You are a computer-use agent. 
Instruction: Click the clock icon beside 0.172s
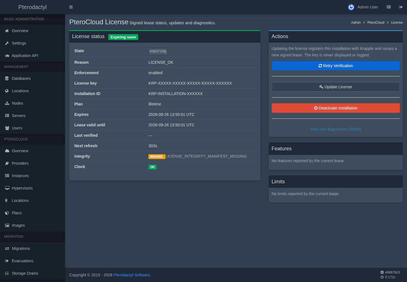click(382, 277)
